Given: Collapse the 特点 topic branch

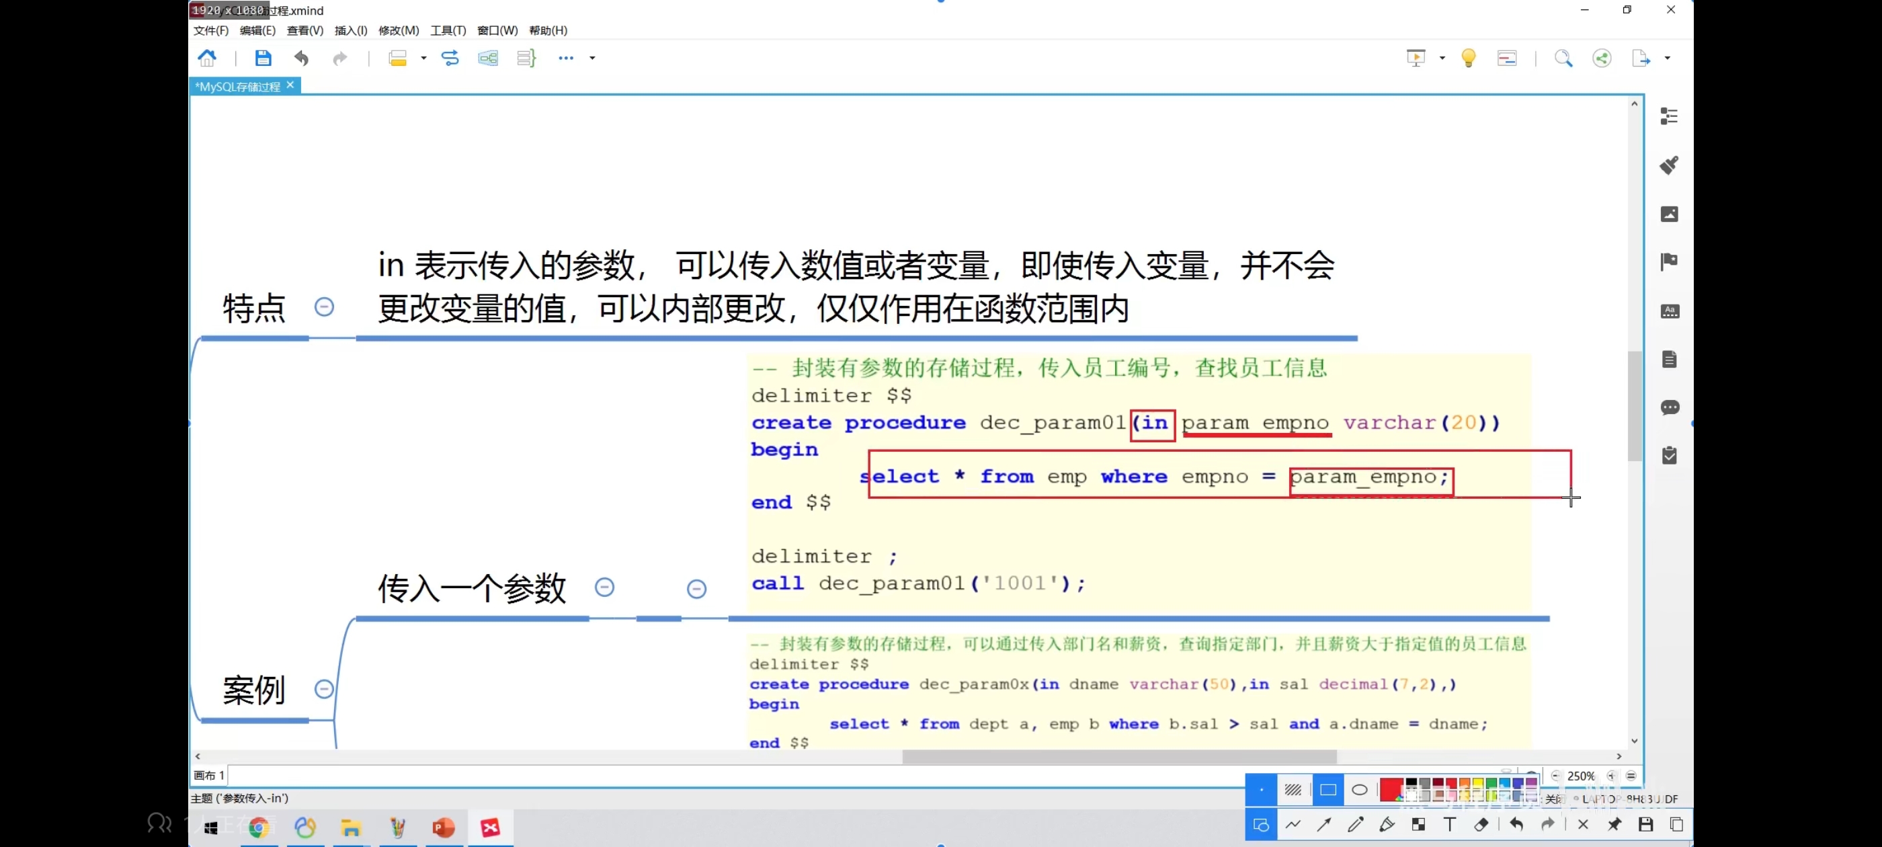Looking at the screenshot, I should tap(325, 307).
